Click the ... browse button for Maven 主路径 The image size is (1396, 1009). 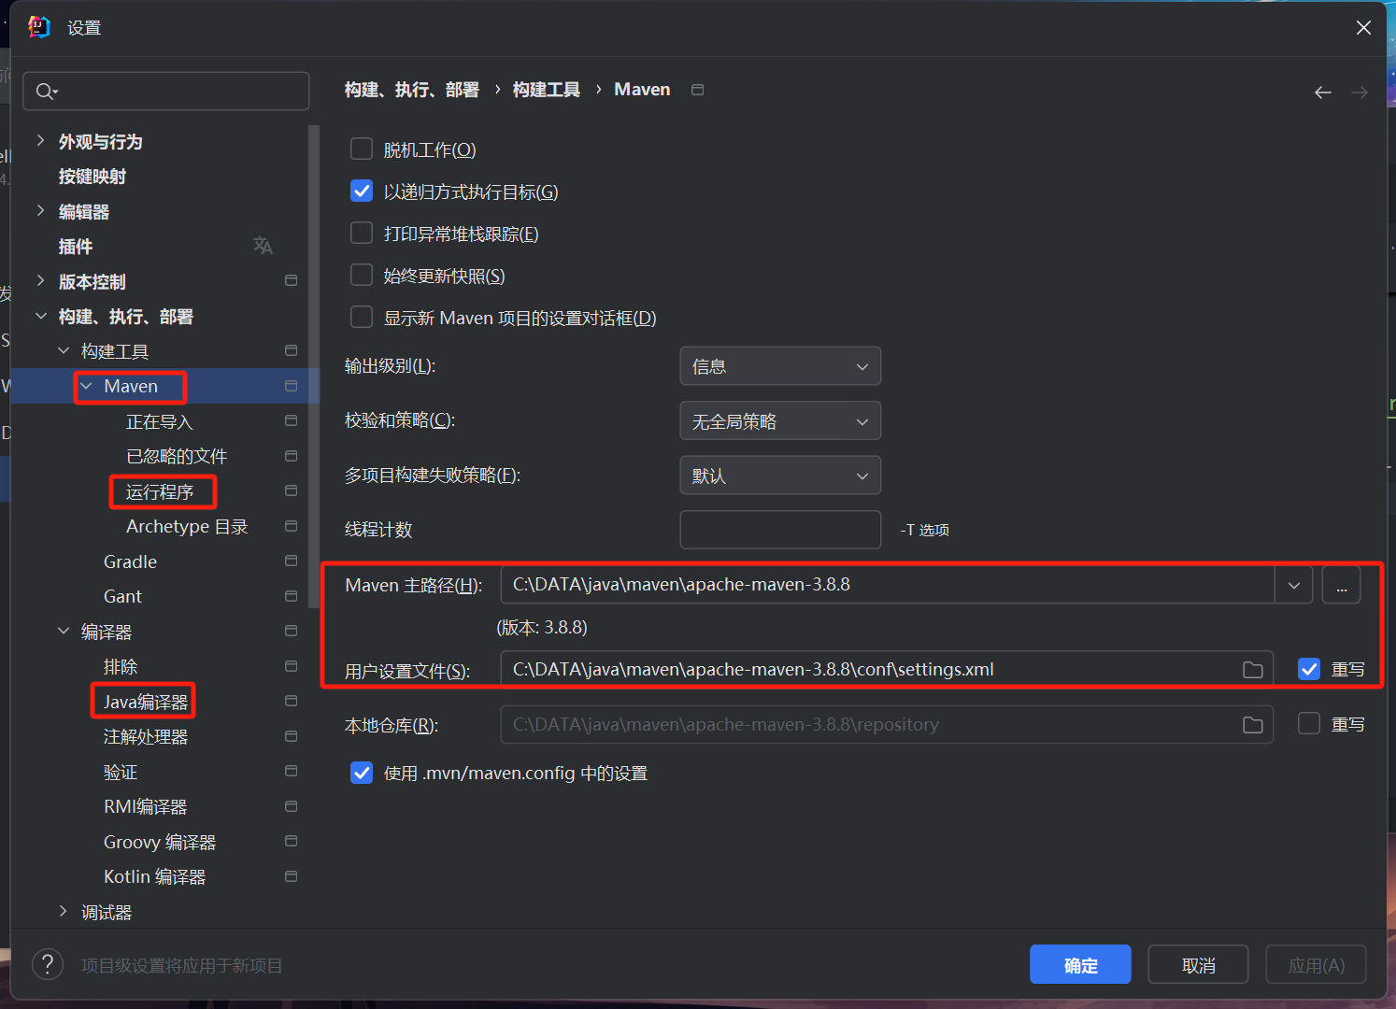[x=1341, y=585]
